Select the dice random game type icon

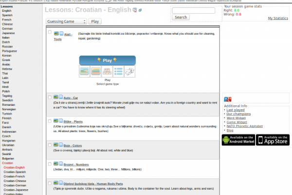coord(129,71)
